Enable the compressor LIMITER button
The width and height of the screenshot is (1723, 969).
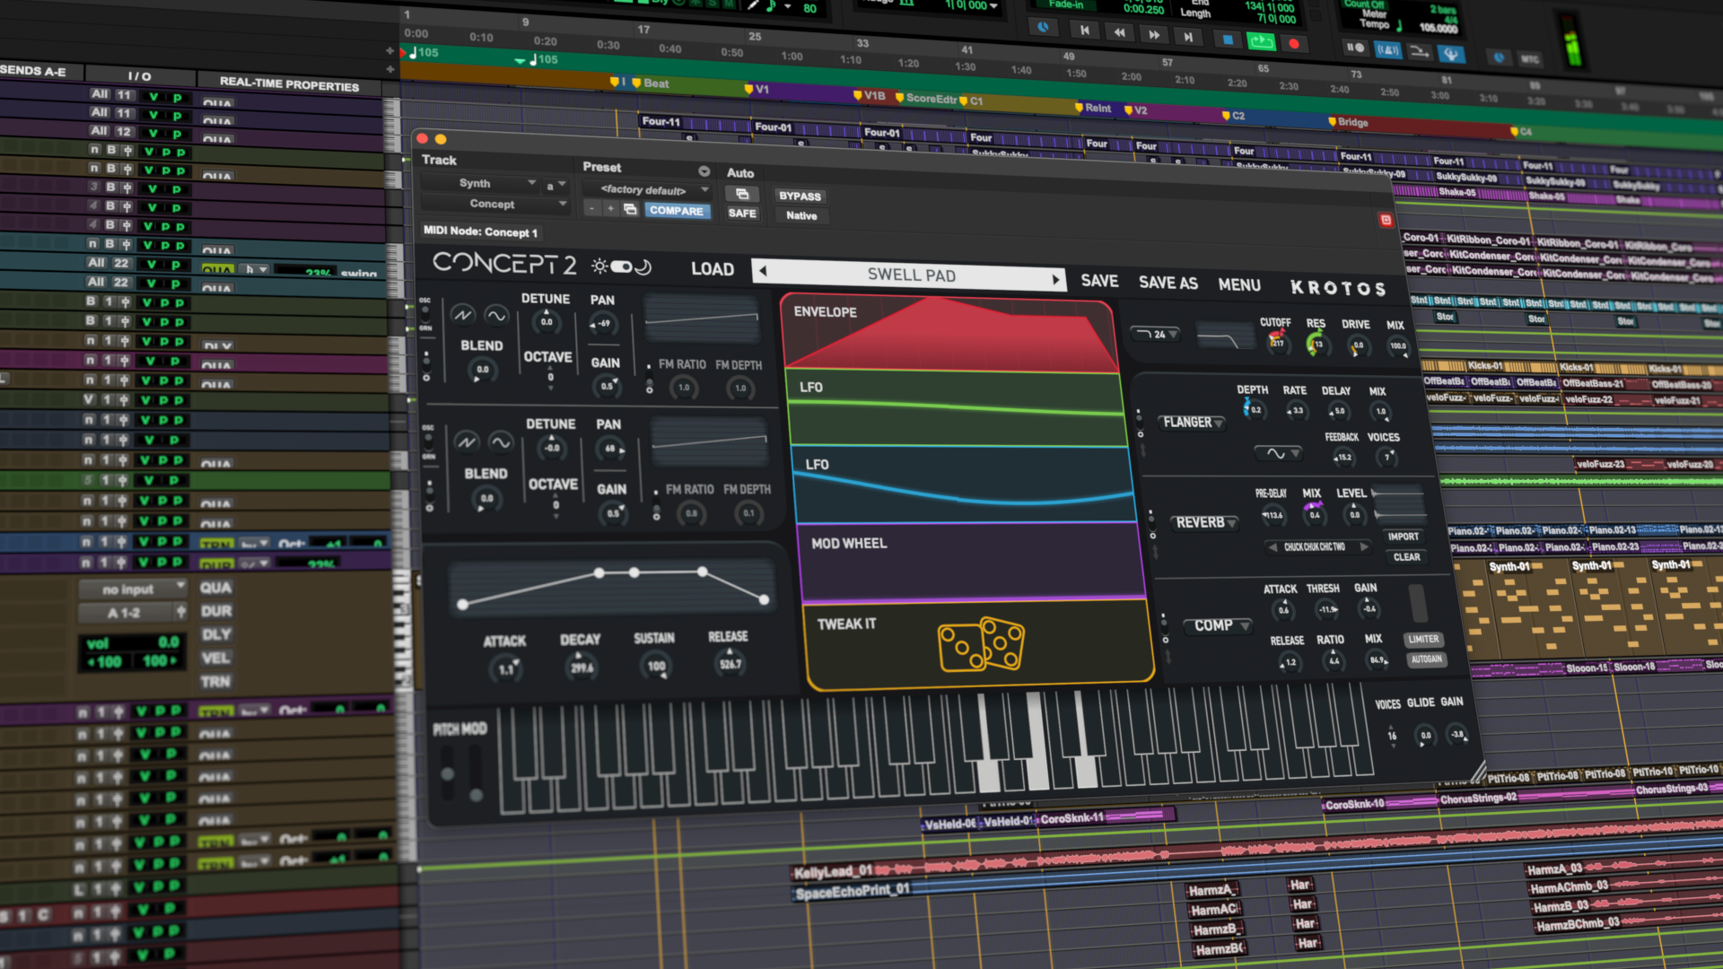click(x=1423, y=639)
